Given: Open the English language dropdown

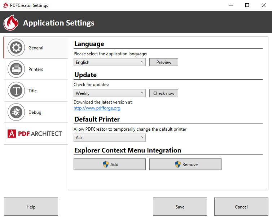Looking at the screenshot, I should coord(109,62).
